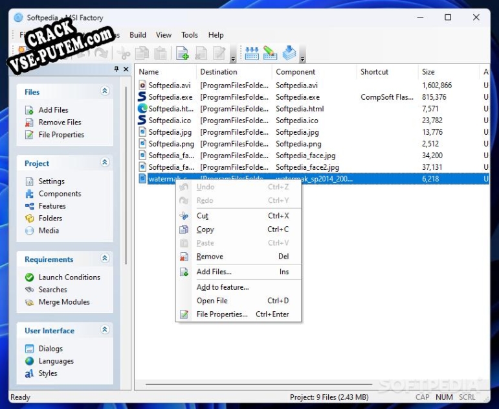Image resolution: width=499 pixels, height=409 pixels.
Task: Click the Remove Files link
Action: tap(60, 122)
